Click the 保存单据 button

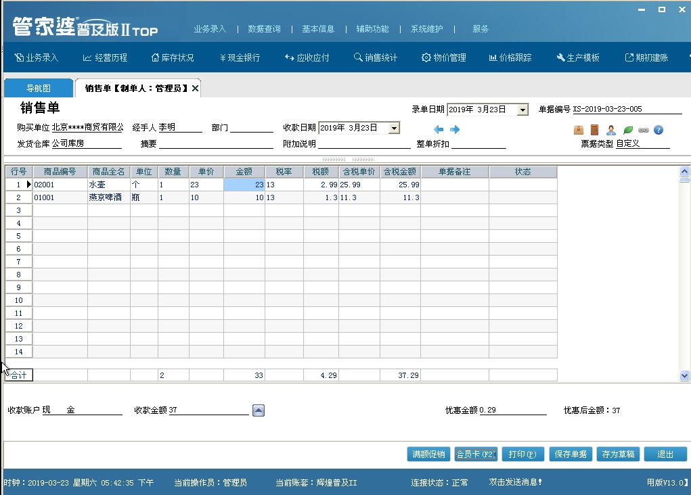tap(571, 454)
